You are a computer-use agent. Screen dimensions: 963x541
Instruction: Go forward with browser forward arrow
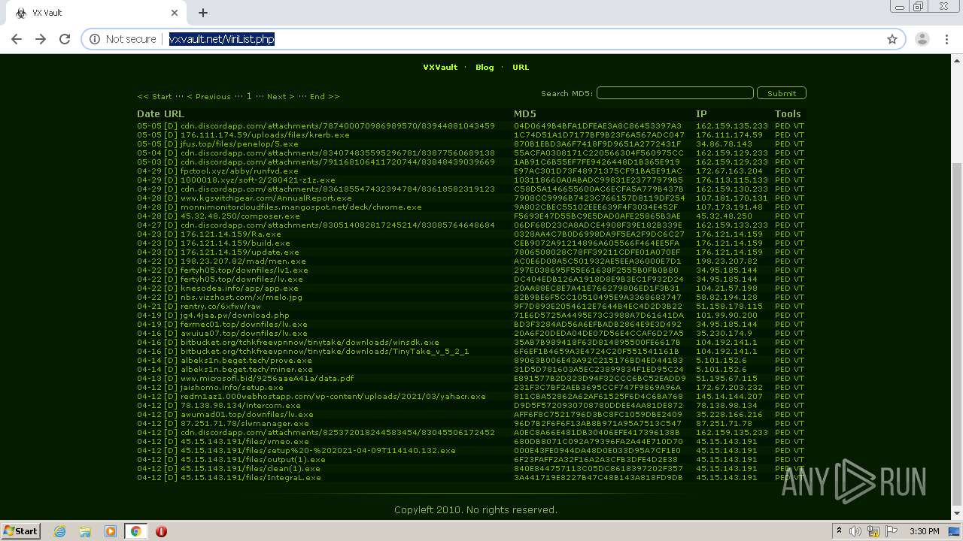click(41, 39)
